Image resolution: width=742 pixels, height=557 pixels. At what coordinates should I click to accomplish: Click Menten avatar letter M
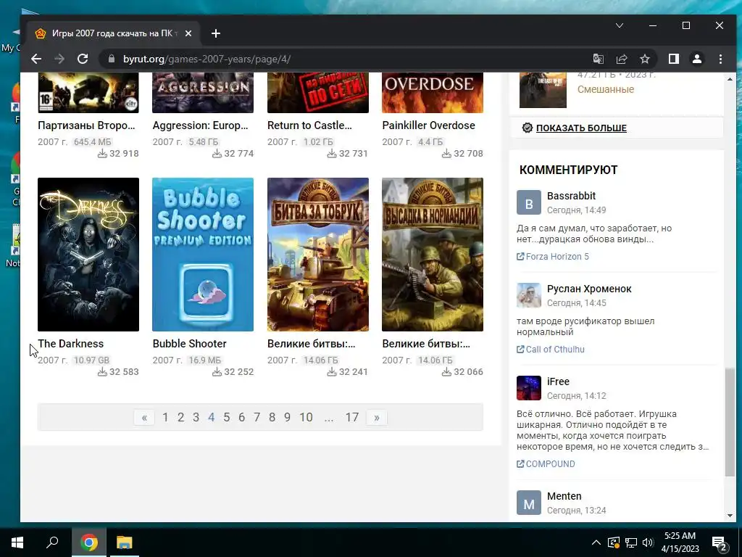528,503
